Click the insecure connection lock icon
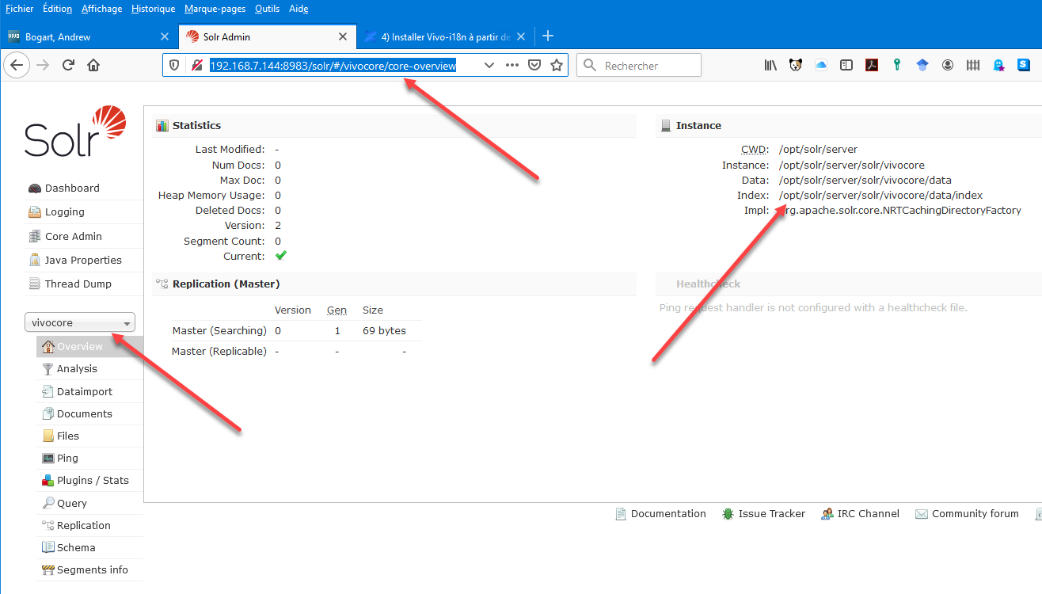Screen dimensions: 1042x594 coord(196,65)
